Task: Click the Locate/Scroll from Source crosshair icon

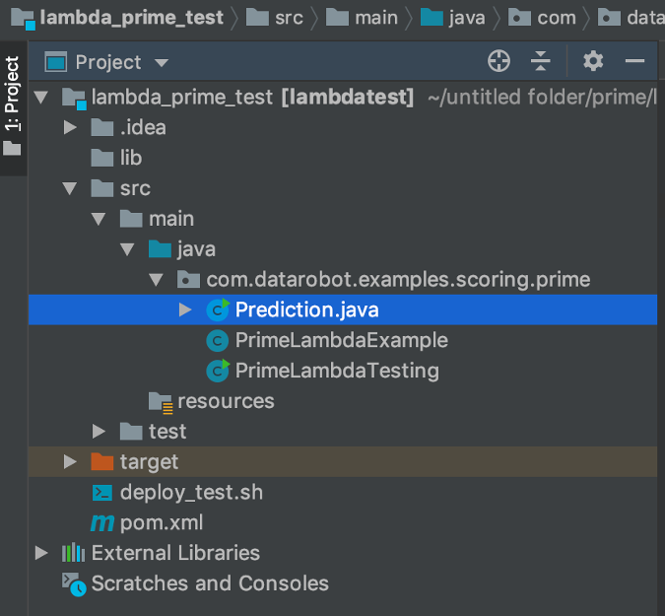Action: tap(499, 62)
